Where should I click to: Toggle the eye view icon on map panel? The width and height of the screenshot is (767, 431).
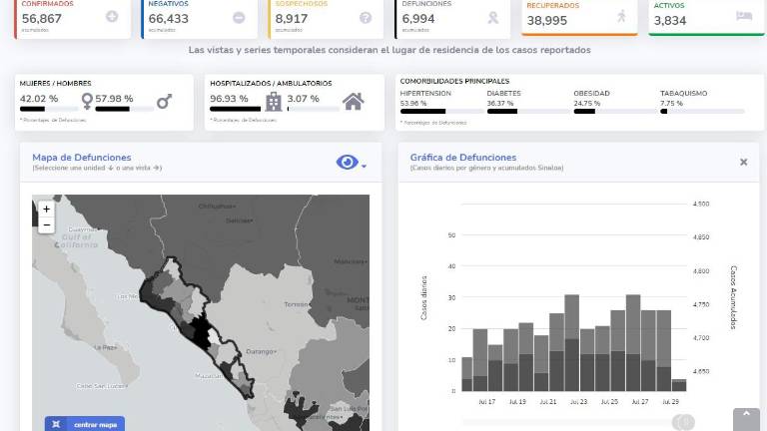click(347, 162)
